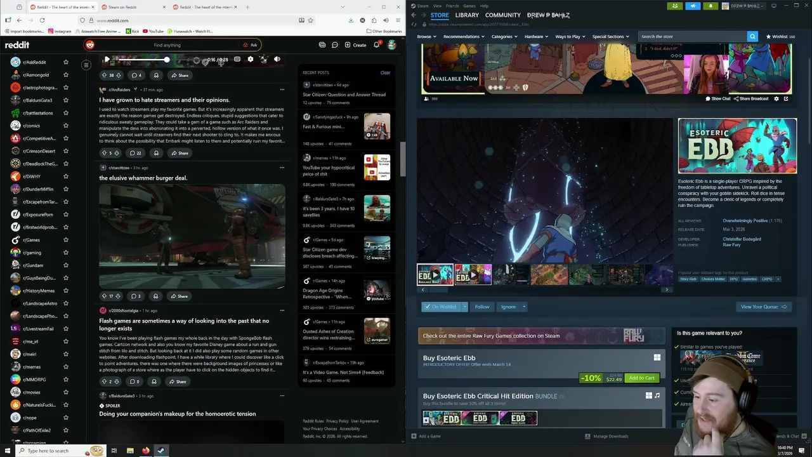Favorite r/AskReddit with star toggle
This screenshot has width=812, height=457.
[x=65, y=62]
